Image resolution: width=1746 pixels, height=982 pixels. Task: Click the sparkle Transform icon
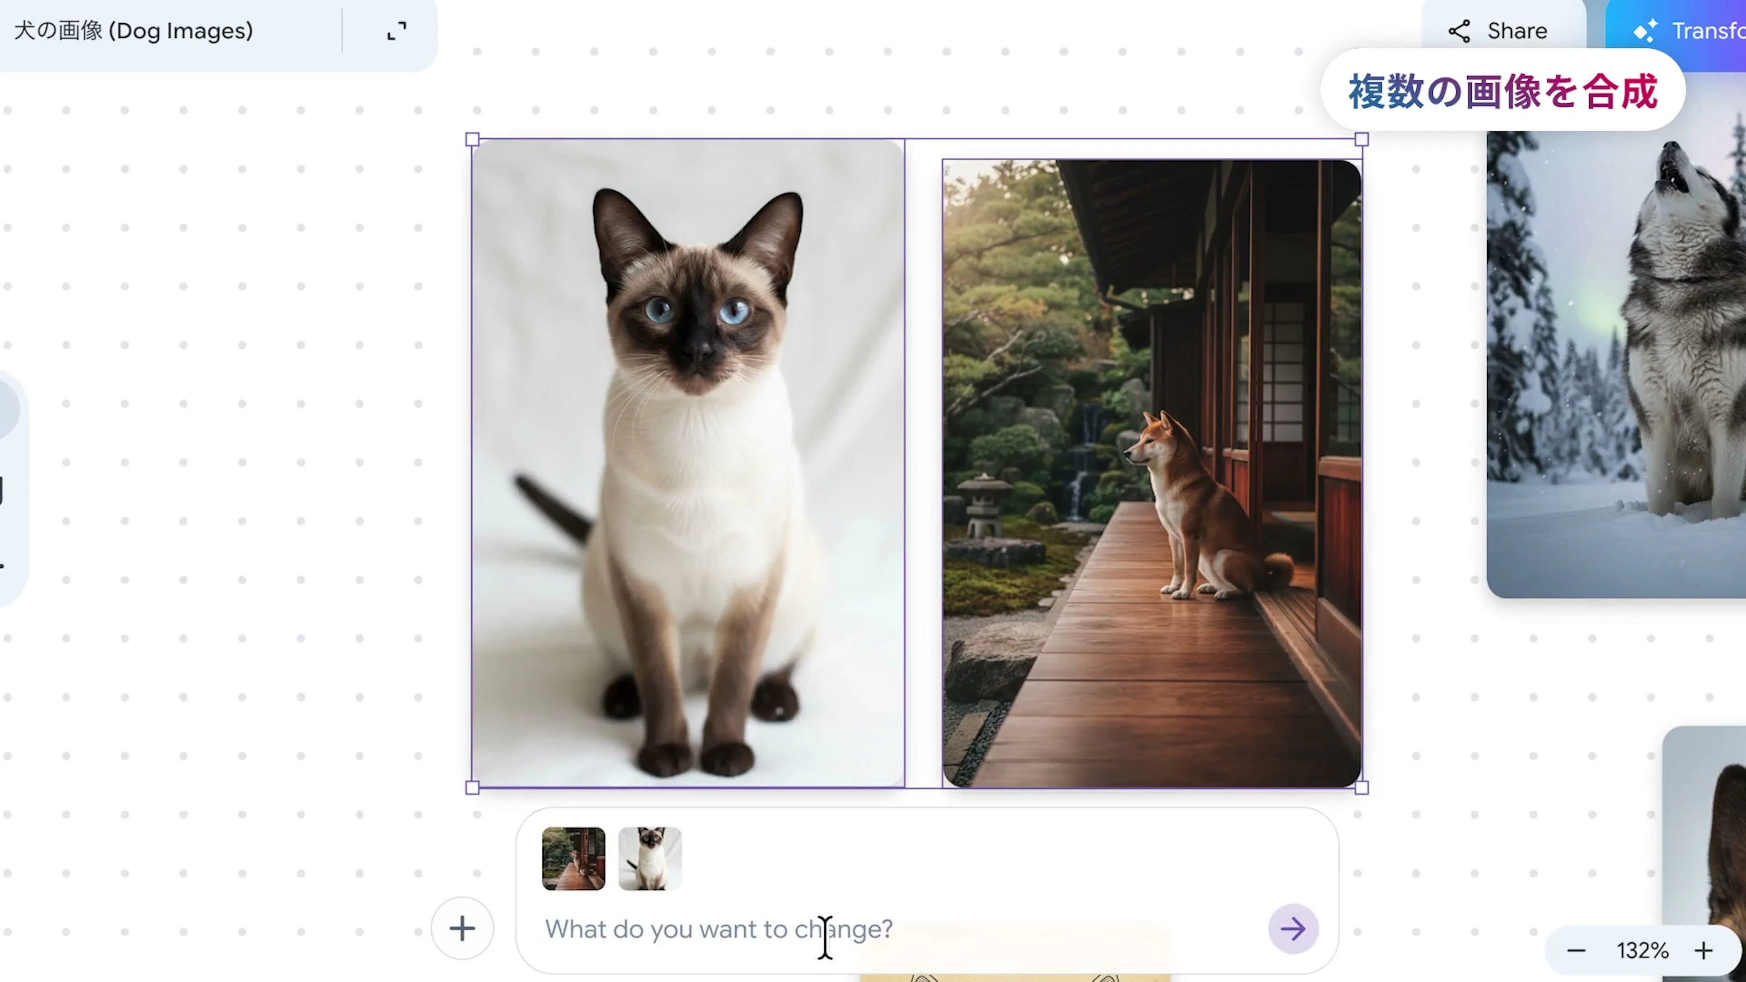click(x=1645, y=31)
